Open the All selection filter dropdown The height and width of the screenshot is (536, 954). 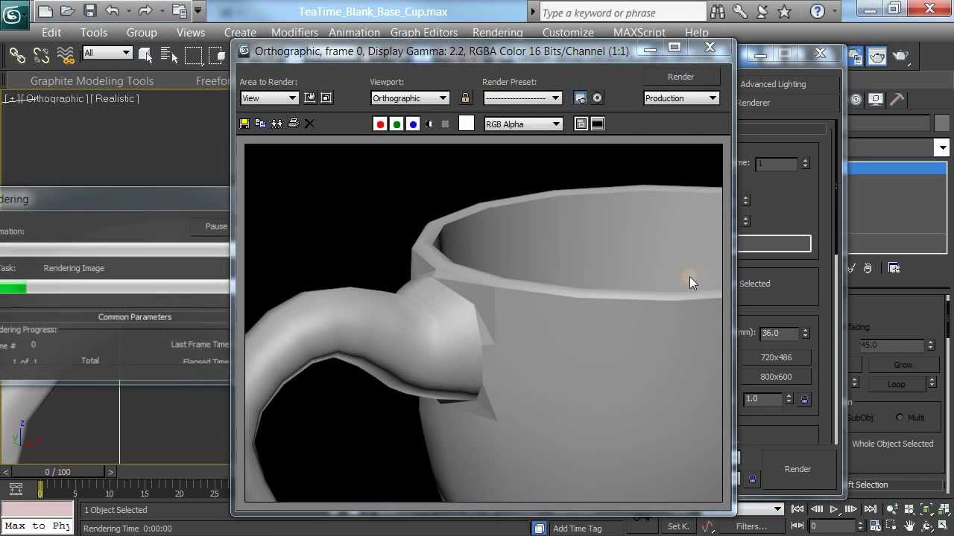[x=107, y=53]
